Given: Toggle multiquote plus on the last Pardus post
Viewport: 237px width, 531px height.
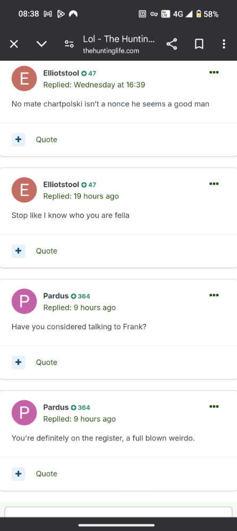Looking at the screenshot, I should click(x=18, y=474).
